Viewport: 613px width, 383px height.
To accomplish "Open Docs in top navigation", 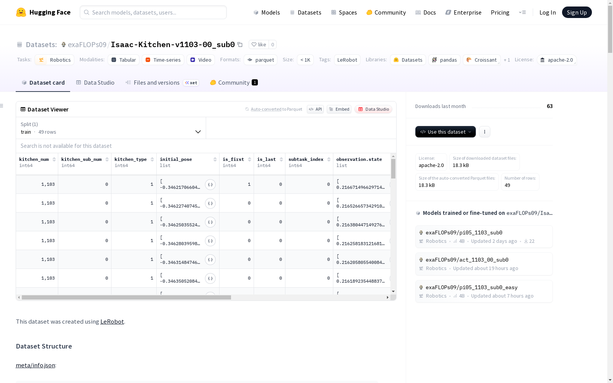I will (x=425, y=12).
